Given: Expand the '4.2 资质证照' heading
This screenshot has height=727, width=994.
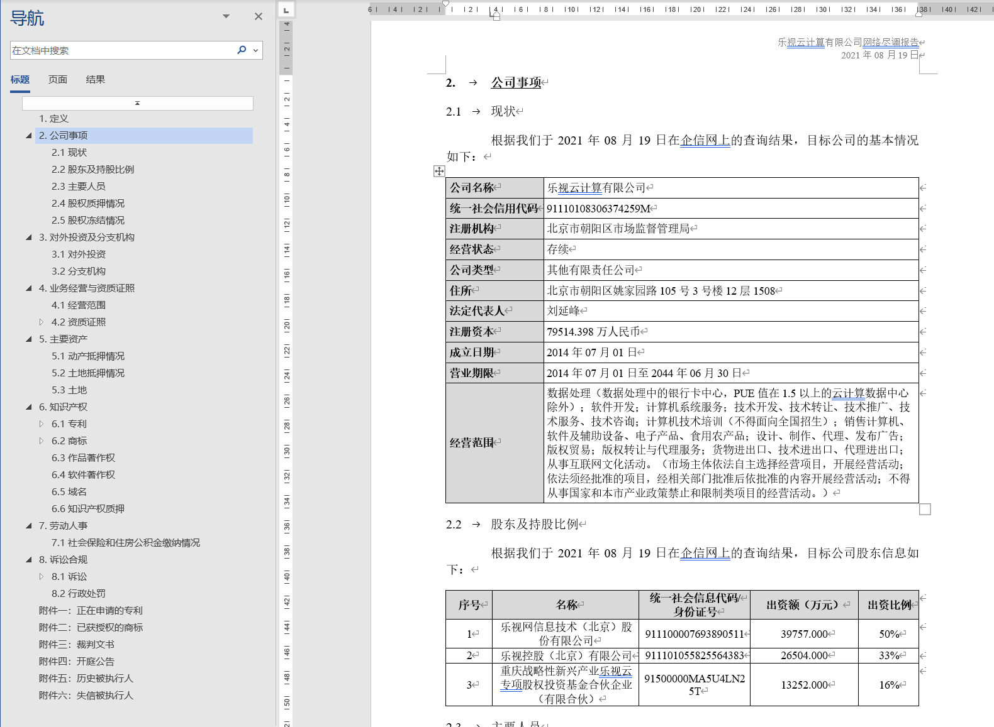Looking at the screenshot, I should [42, 322].
